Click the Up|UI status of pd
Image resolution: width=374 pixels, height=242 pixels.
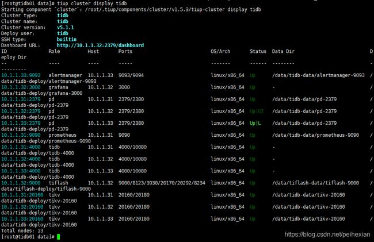[257, 111]
